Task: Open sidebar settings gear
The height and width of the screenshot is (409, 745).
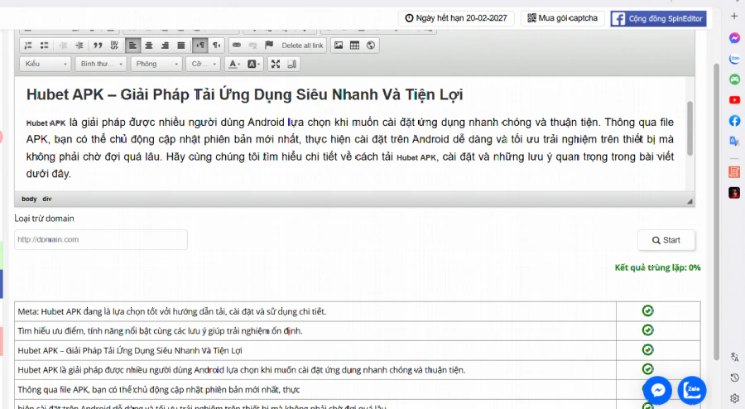Action: pos(734,398)
